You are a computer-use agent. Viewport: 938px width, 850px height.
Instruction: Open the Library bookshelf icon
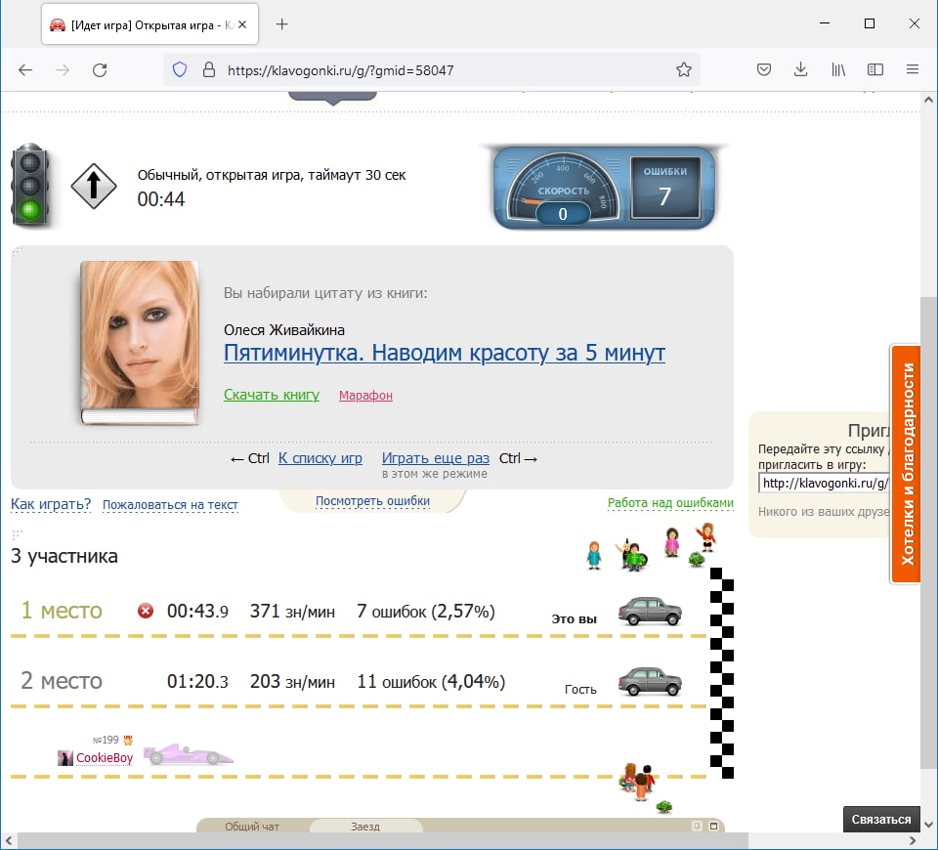(838, 70)
